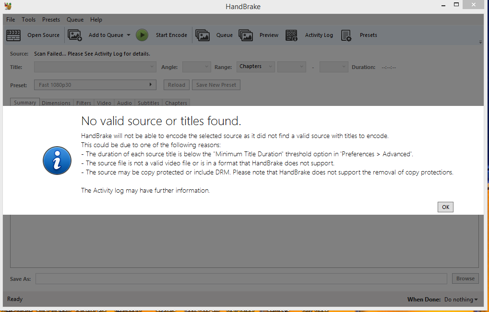
Task: Switch to the Dimensions tab
Action: tap(56, 103)
